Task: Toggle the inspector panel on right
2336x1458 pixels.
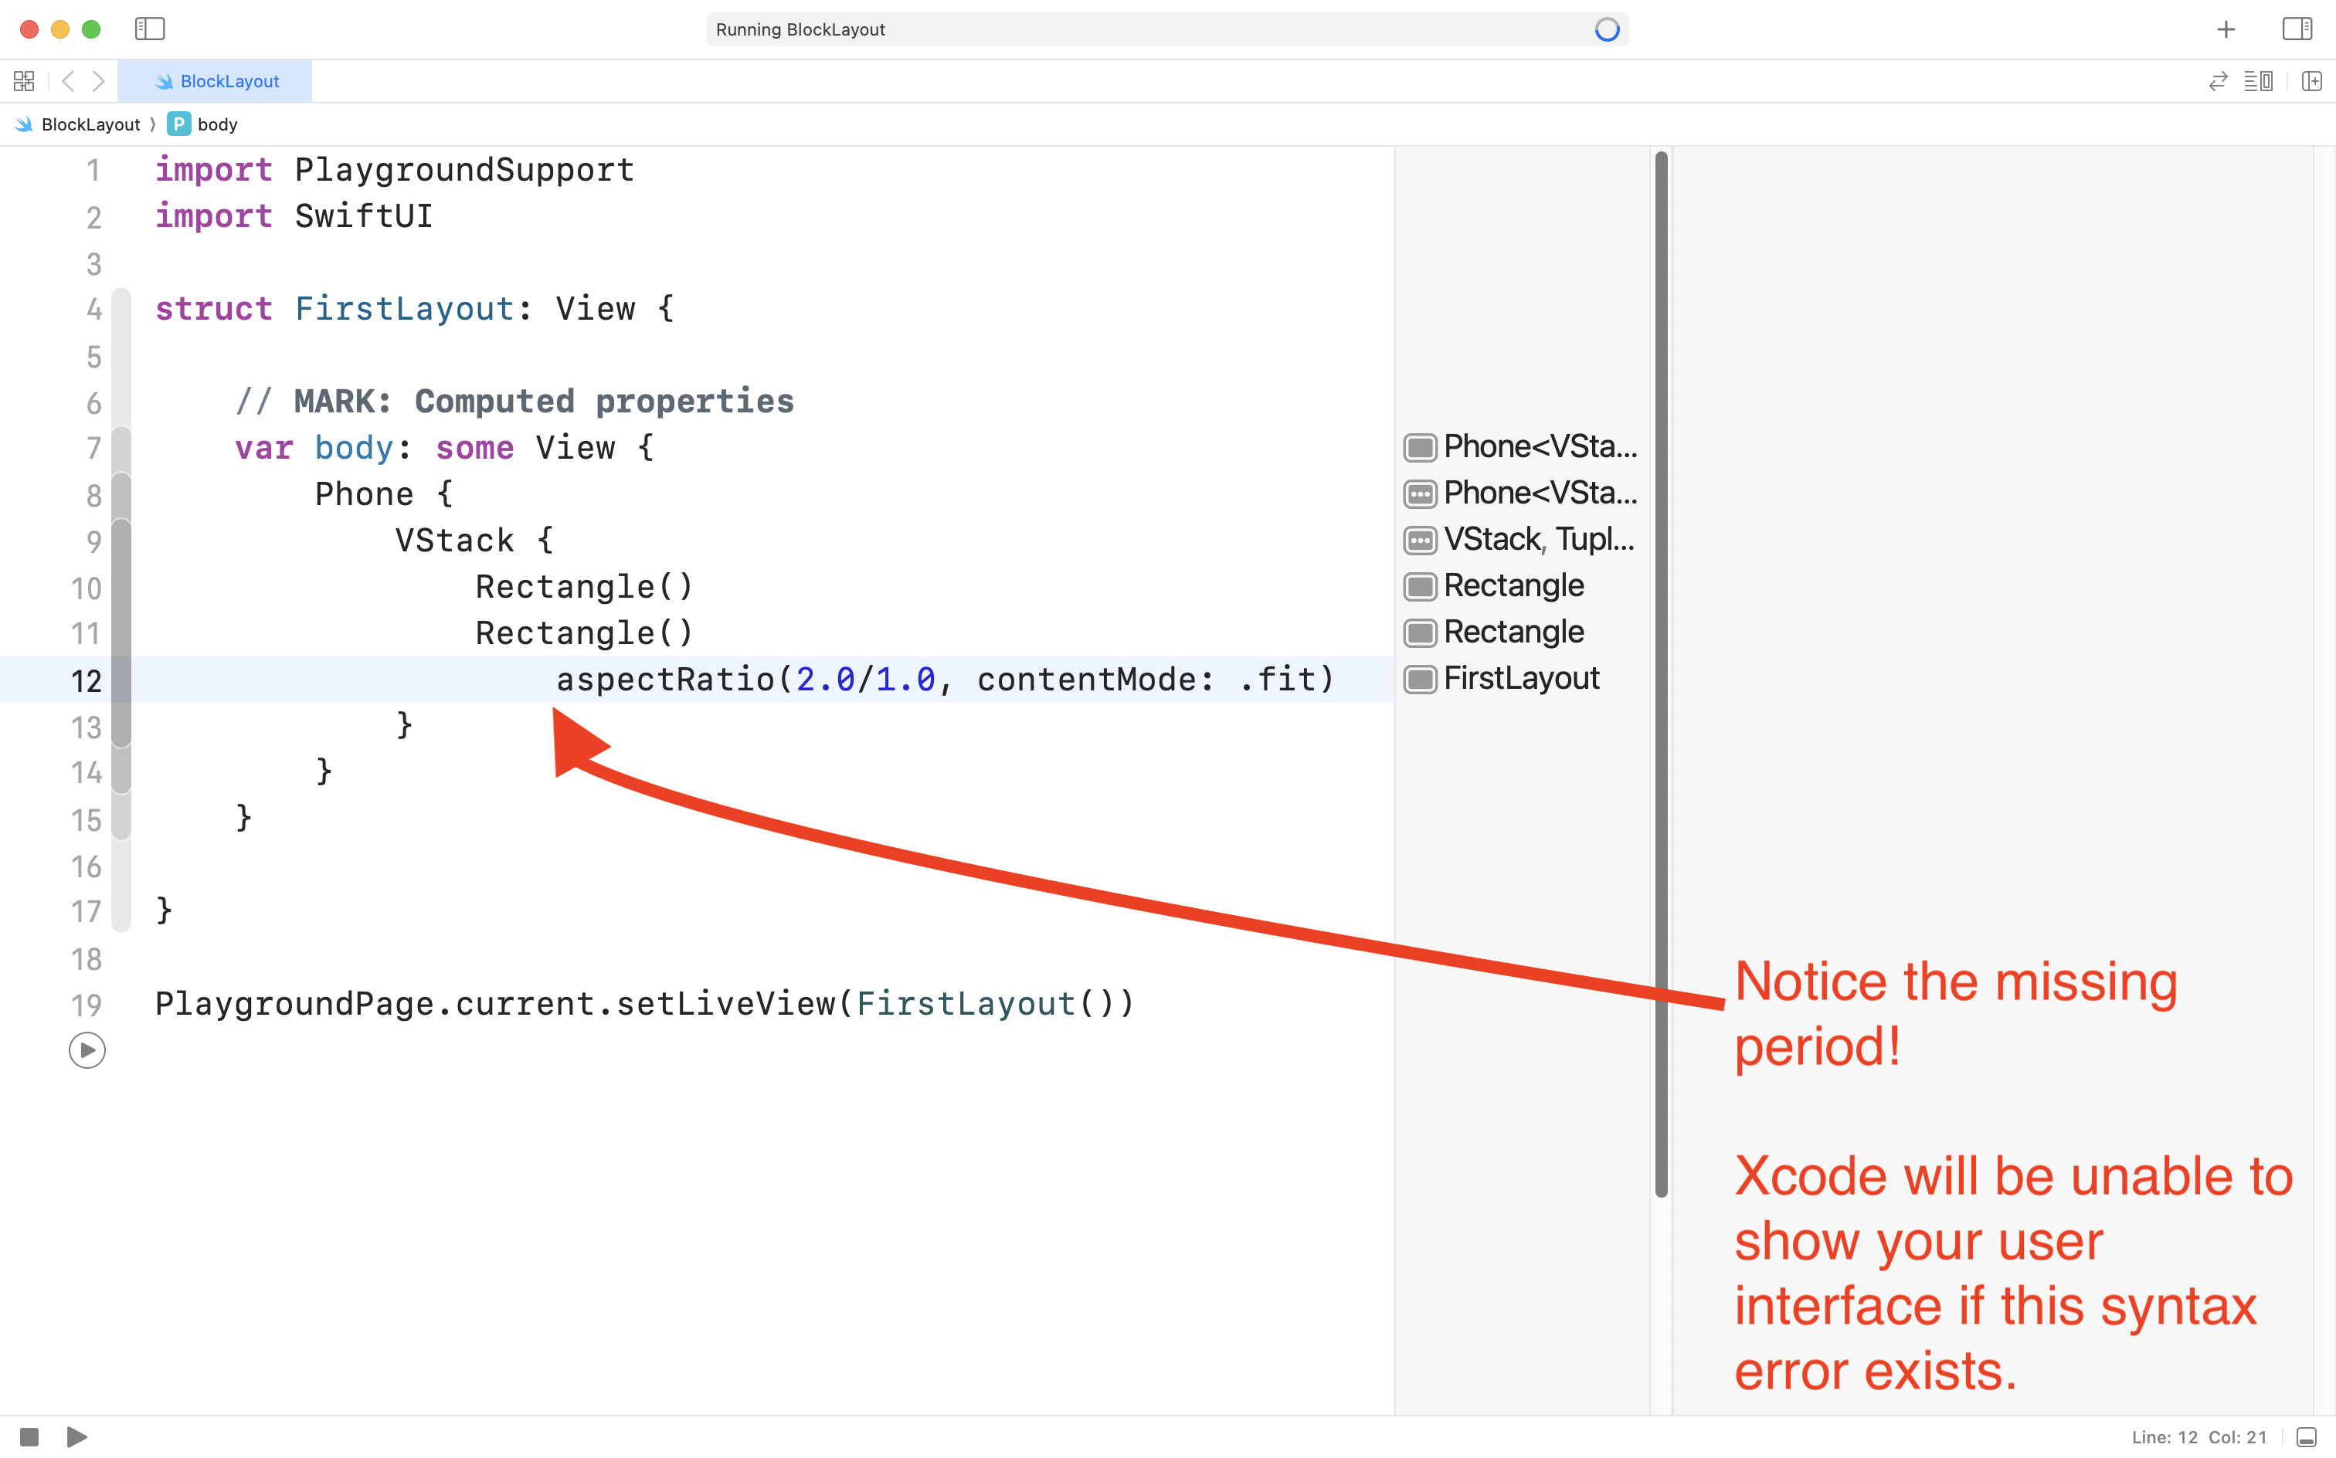Action: click(x=2297, y=29)
